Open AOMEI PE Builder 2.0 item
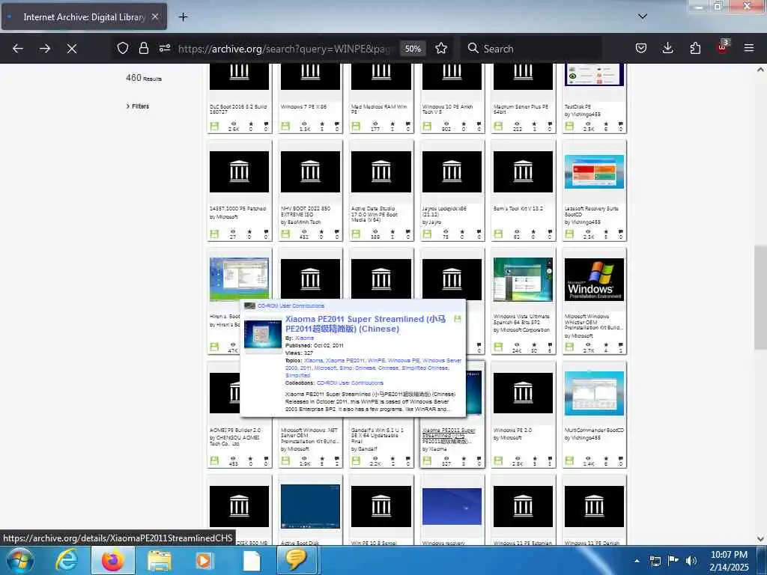767x575 pixels. coord(235,431)
